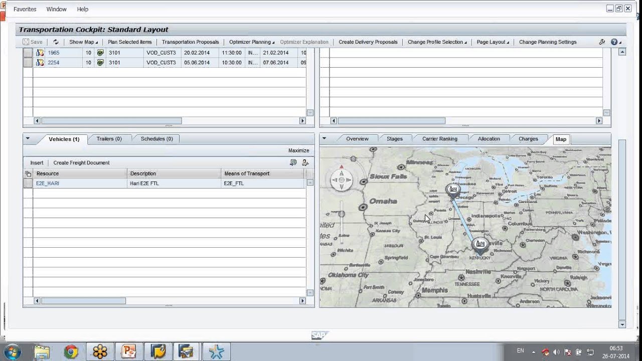This screenshot has width=642, height=361.
Task: Open the blue star app in taskbar
Action: click(x=216, y=352)
